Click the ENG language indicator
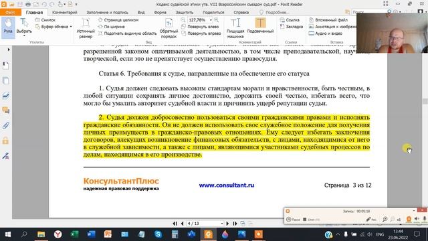This screenshot has width=428, height=241. 380,234
